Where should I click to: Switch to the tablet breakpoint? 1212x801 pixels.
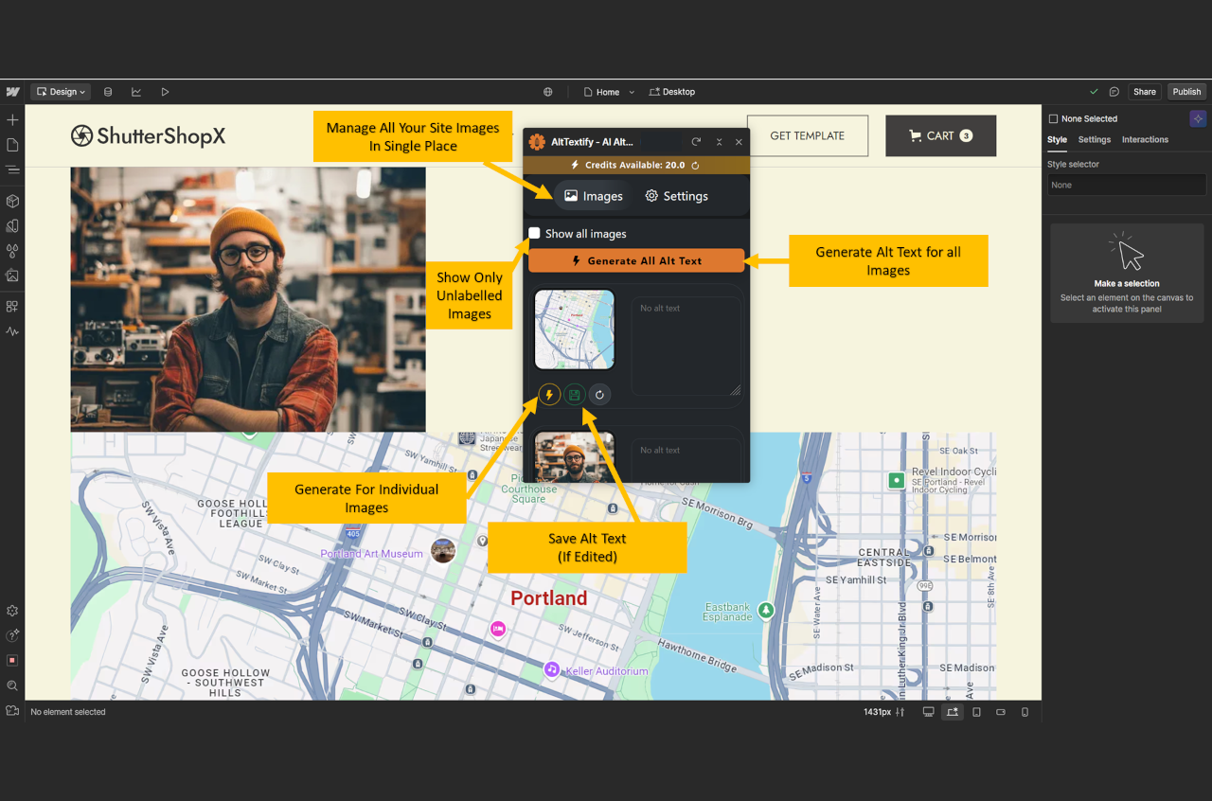(977, 712)
